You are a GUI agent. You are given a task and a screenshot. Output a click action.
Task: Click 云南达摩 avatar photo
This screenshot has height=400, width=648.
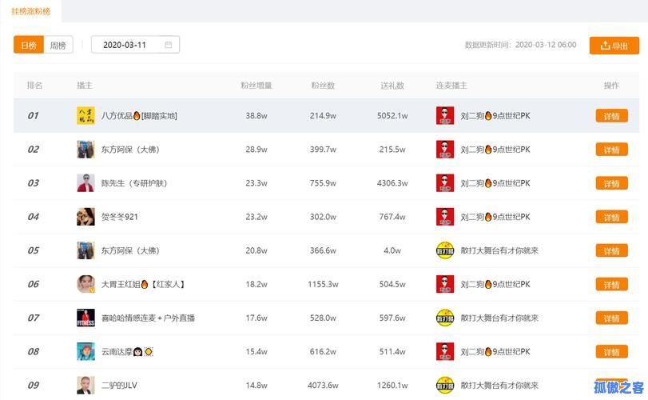click(x=85, y=352)
